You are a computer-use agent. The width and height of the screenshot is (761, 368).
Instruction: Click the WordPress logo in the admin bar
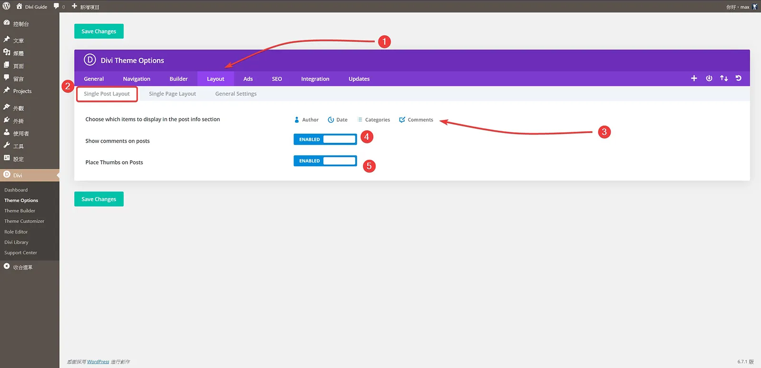[x=7, y=6]
